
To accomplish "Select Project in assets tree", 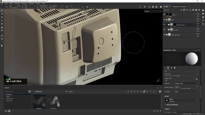I will coord(8,96).
